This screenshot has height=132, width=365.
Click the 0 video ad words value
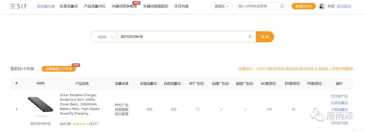click(x=245, y=109)
